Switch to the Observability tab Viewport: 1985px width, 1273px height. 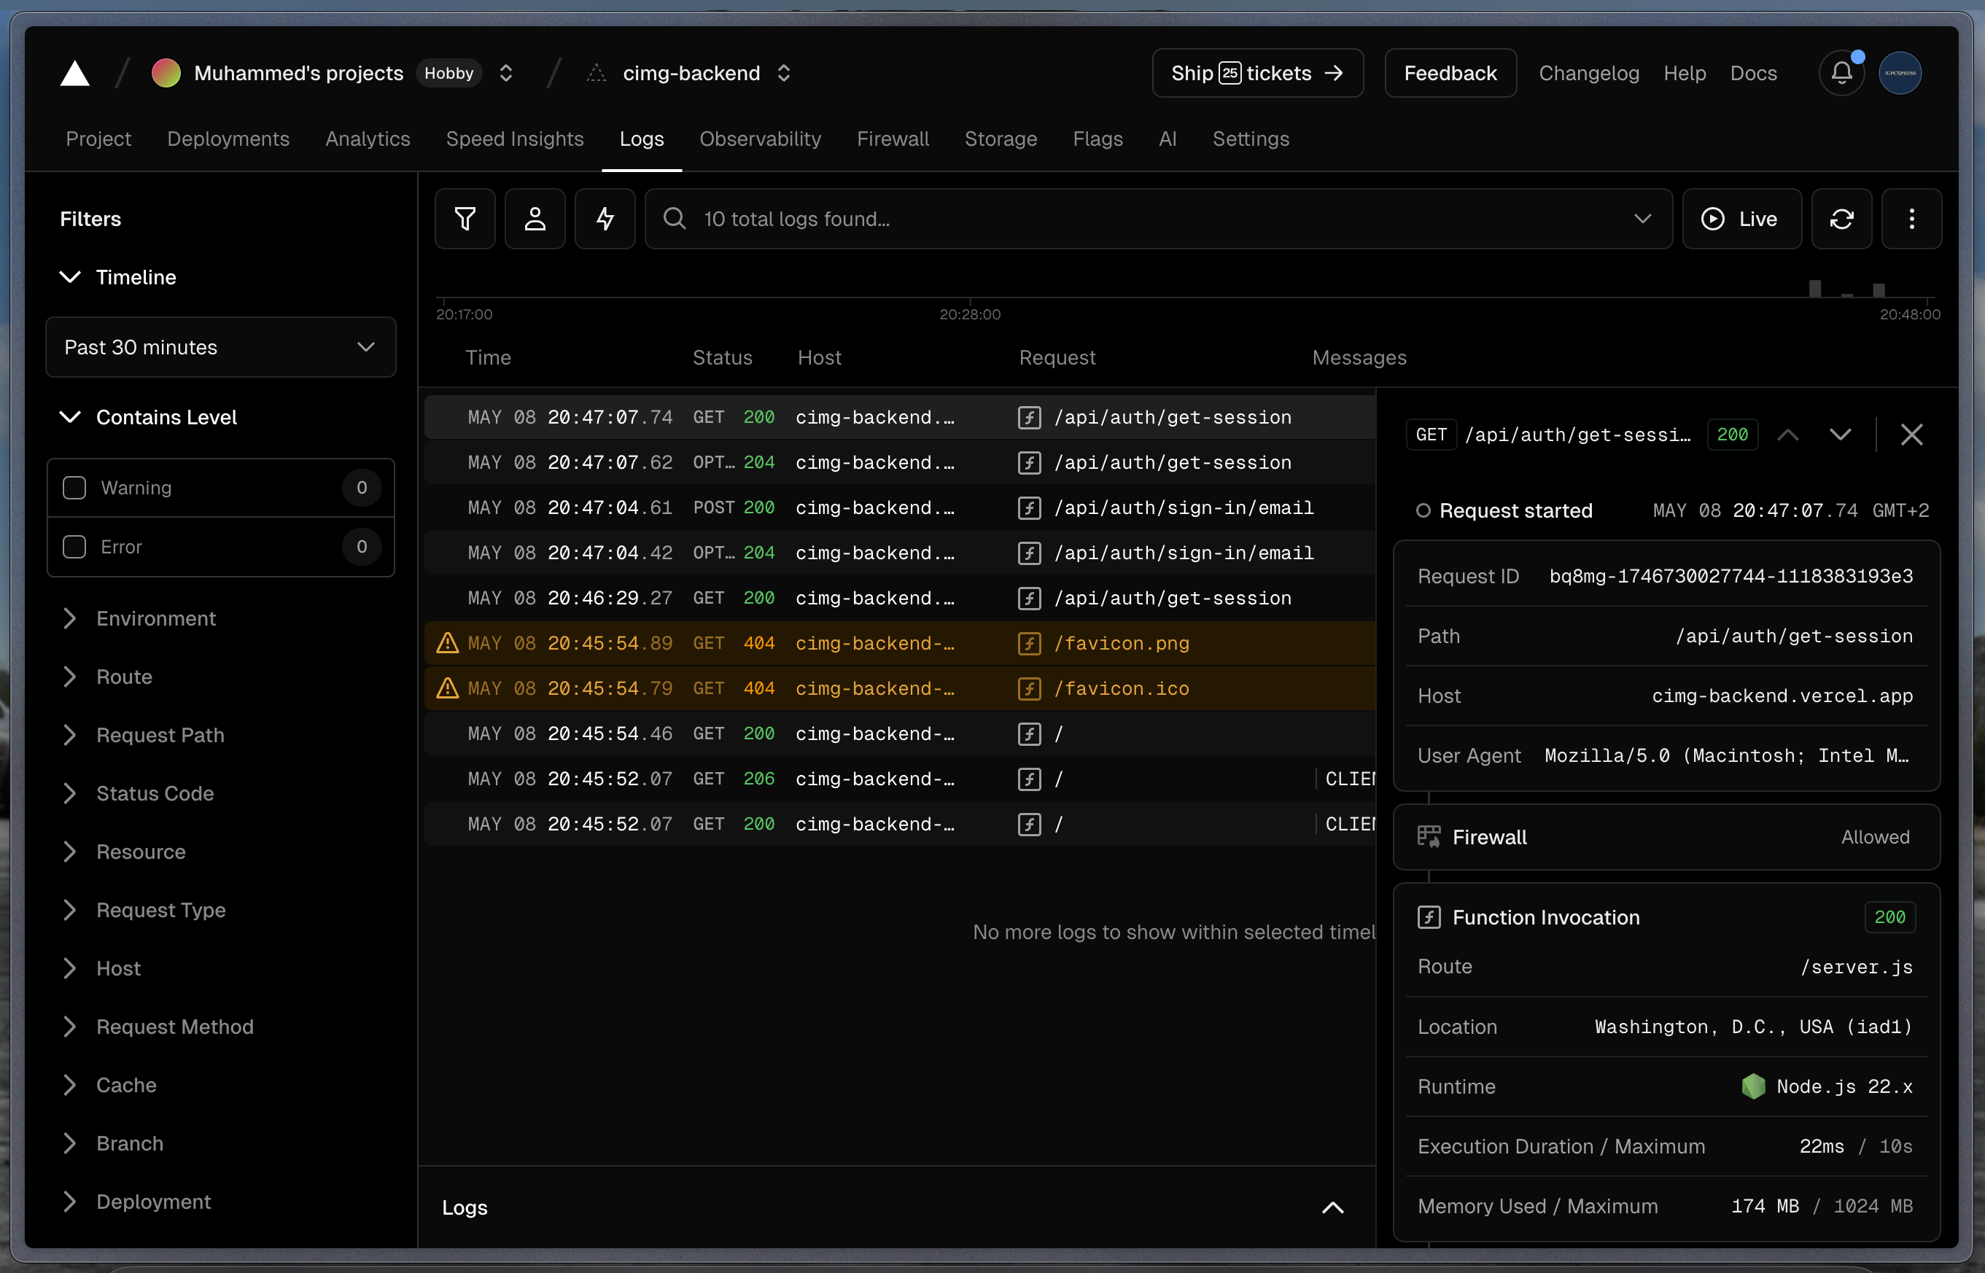[x=760, y=139]
